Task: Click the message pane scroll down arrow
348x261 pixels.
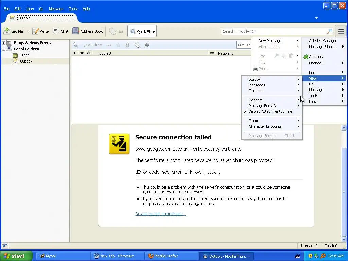Action: pos(344,239)
